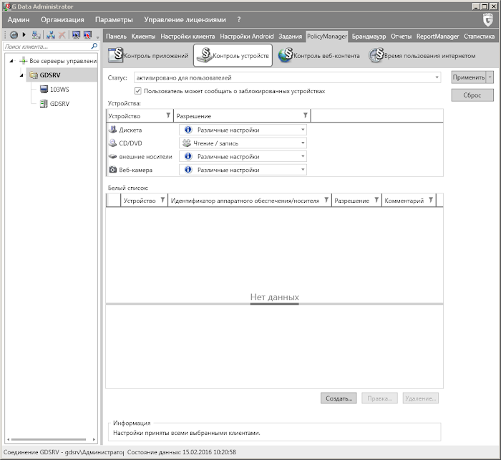Viewport: 501px width, 460px height.
Task: Click status text Состояние данных 15.02.2016
Action: tap(182, 452)
